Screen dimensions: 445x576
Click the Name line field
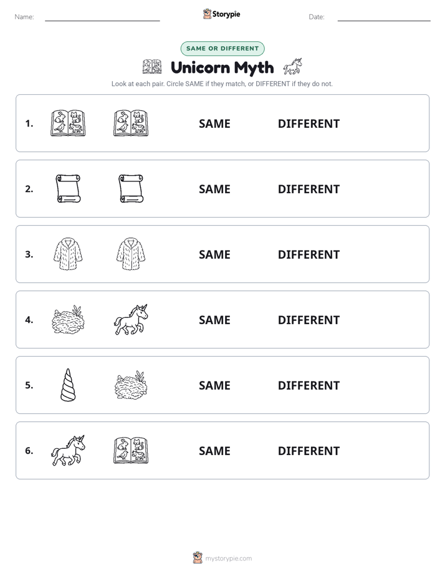click(102, 17)
